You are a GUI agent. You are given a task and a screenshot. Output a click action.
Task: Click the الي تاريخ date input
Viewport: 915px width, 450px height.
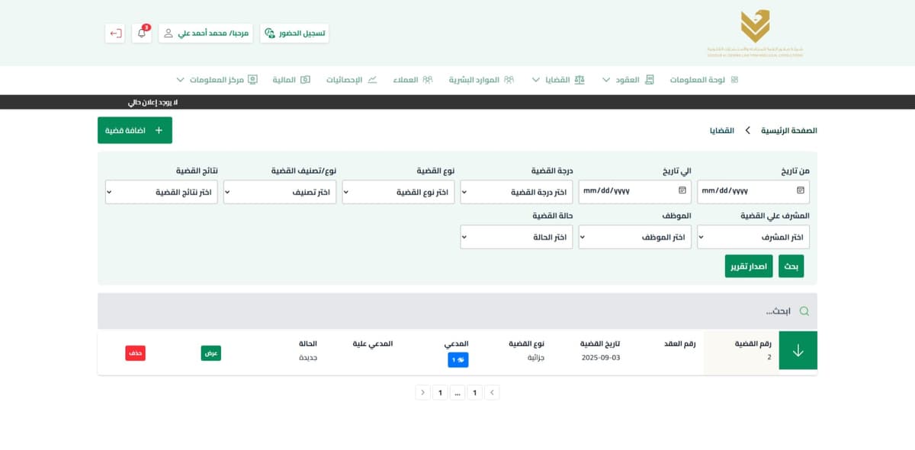click(635, 191)
